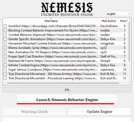134x122 pixels.
Task: Enable Gender Specific Animations checkbox
Action: click(x=5, y=39)
